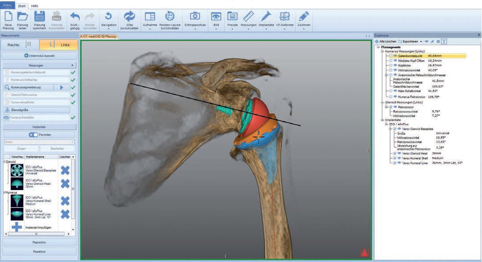Collapse the Messungen section chevron
Viewport: 482px width, 262px height.
coord(73,65)
